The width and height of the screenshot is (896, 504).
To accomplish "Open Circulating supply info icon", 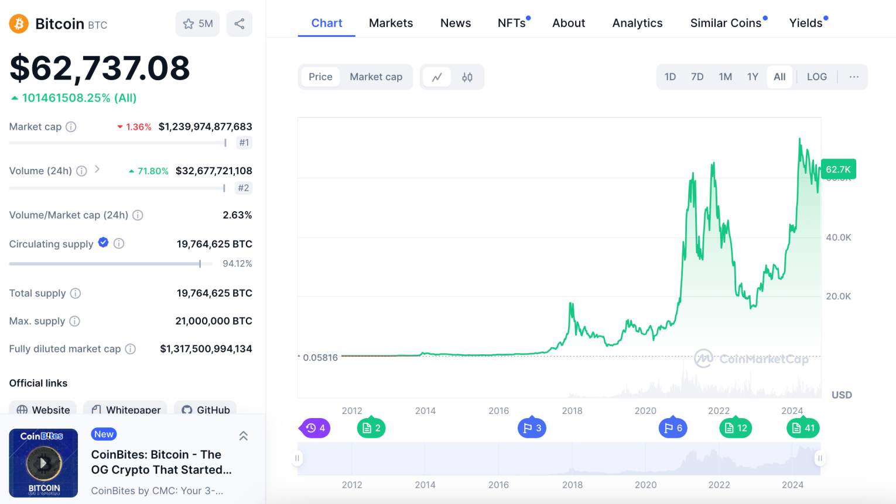I will [119, 243].
